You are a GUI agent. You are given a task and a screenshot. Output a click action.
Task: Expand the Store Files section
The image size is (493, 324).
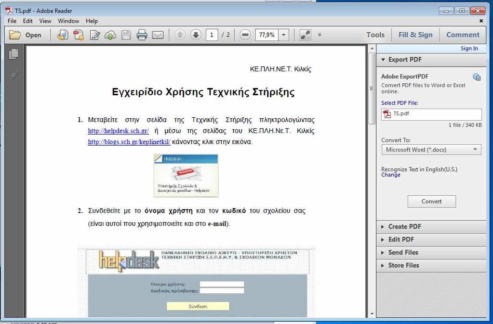click(431, 265)
